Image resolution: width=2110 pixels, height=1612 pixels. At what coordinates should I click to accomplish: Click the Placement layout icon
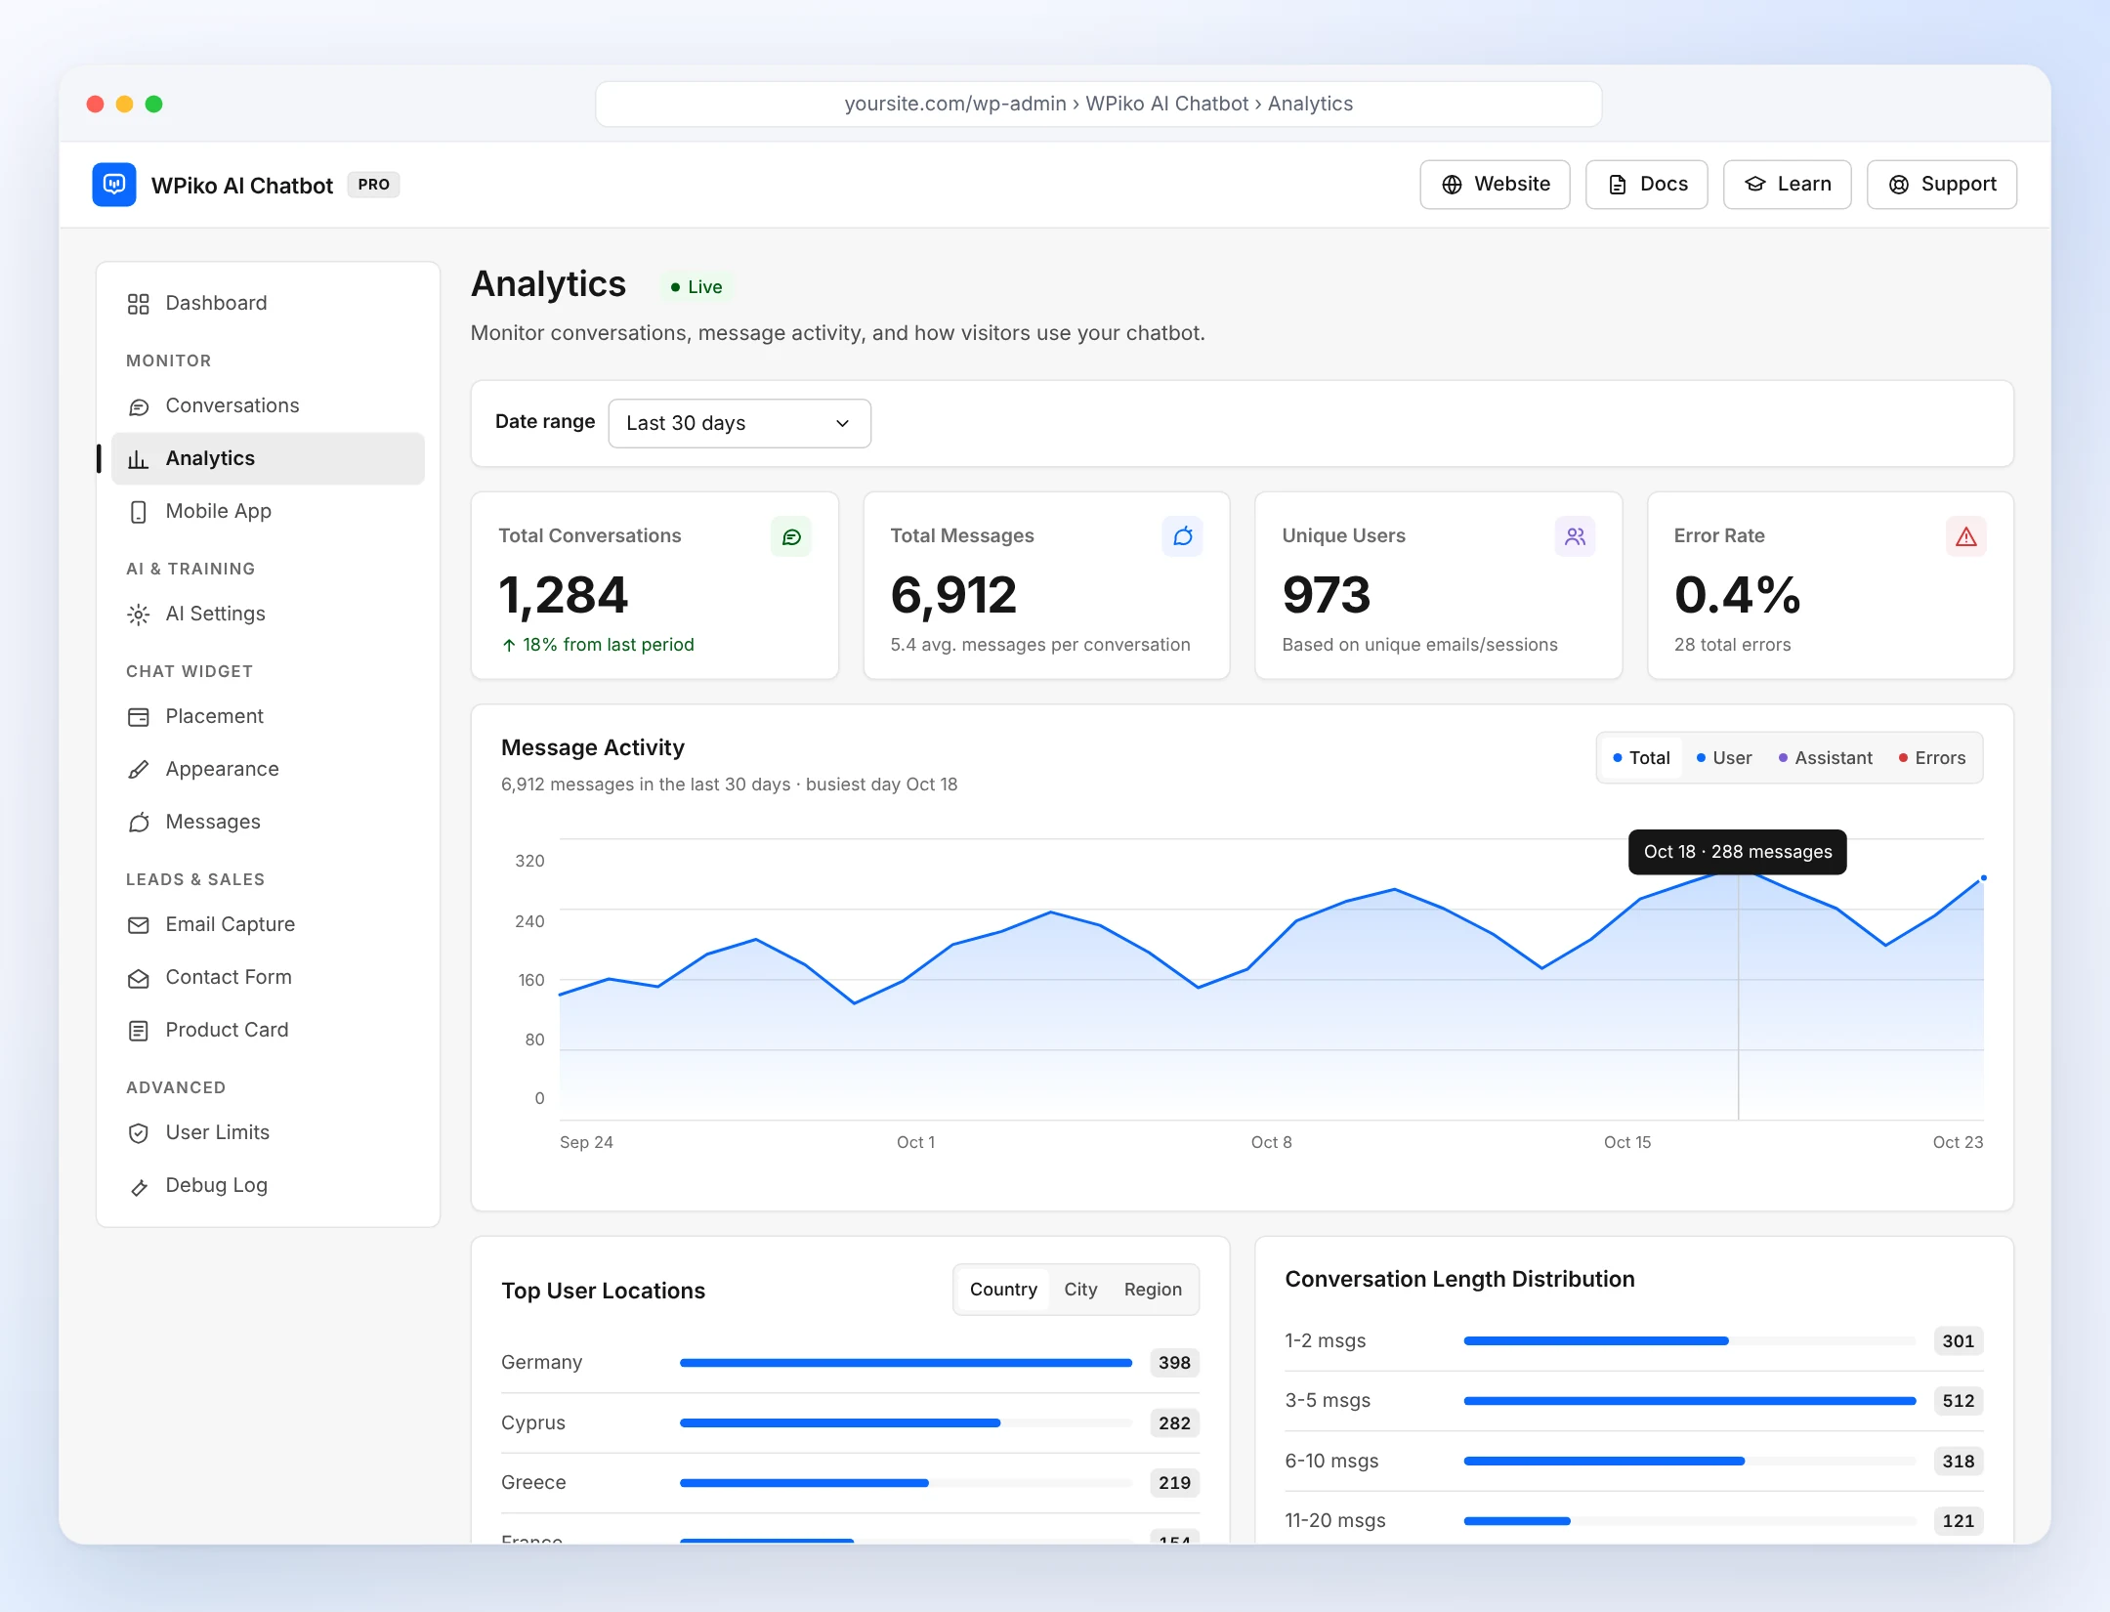139,717
